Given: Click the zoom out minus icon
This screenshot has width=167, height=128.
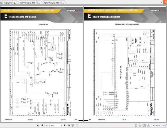Looking at the screenshot, I should [166, 125].
